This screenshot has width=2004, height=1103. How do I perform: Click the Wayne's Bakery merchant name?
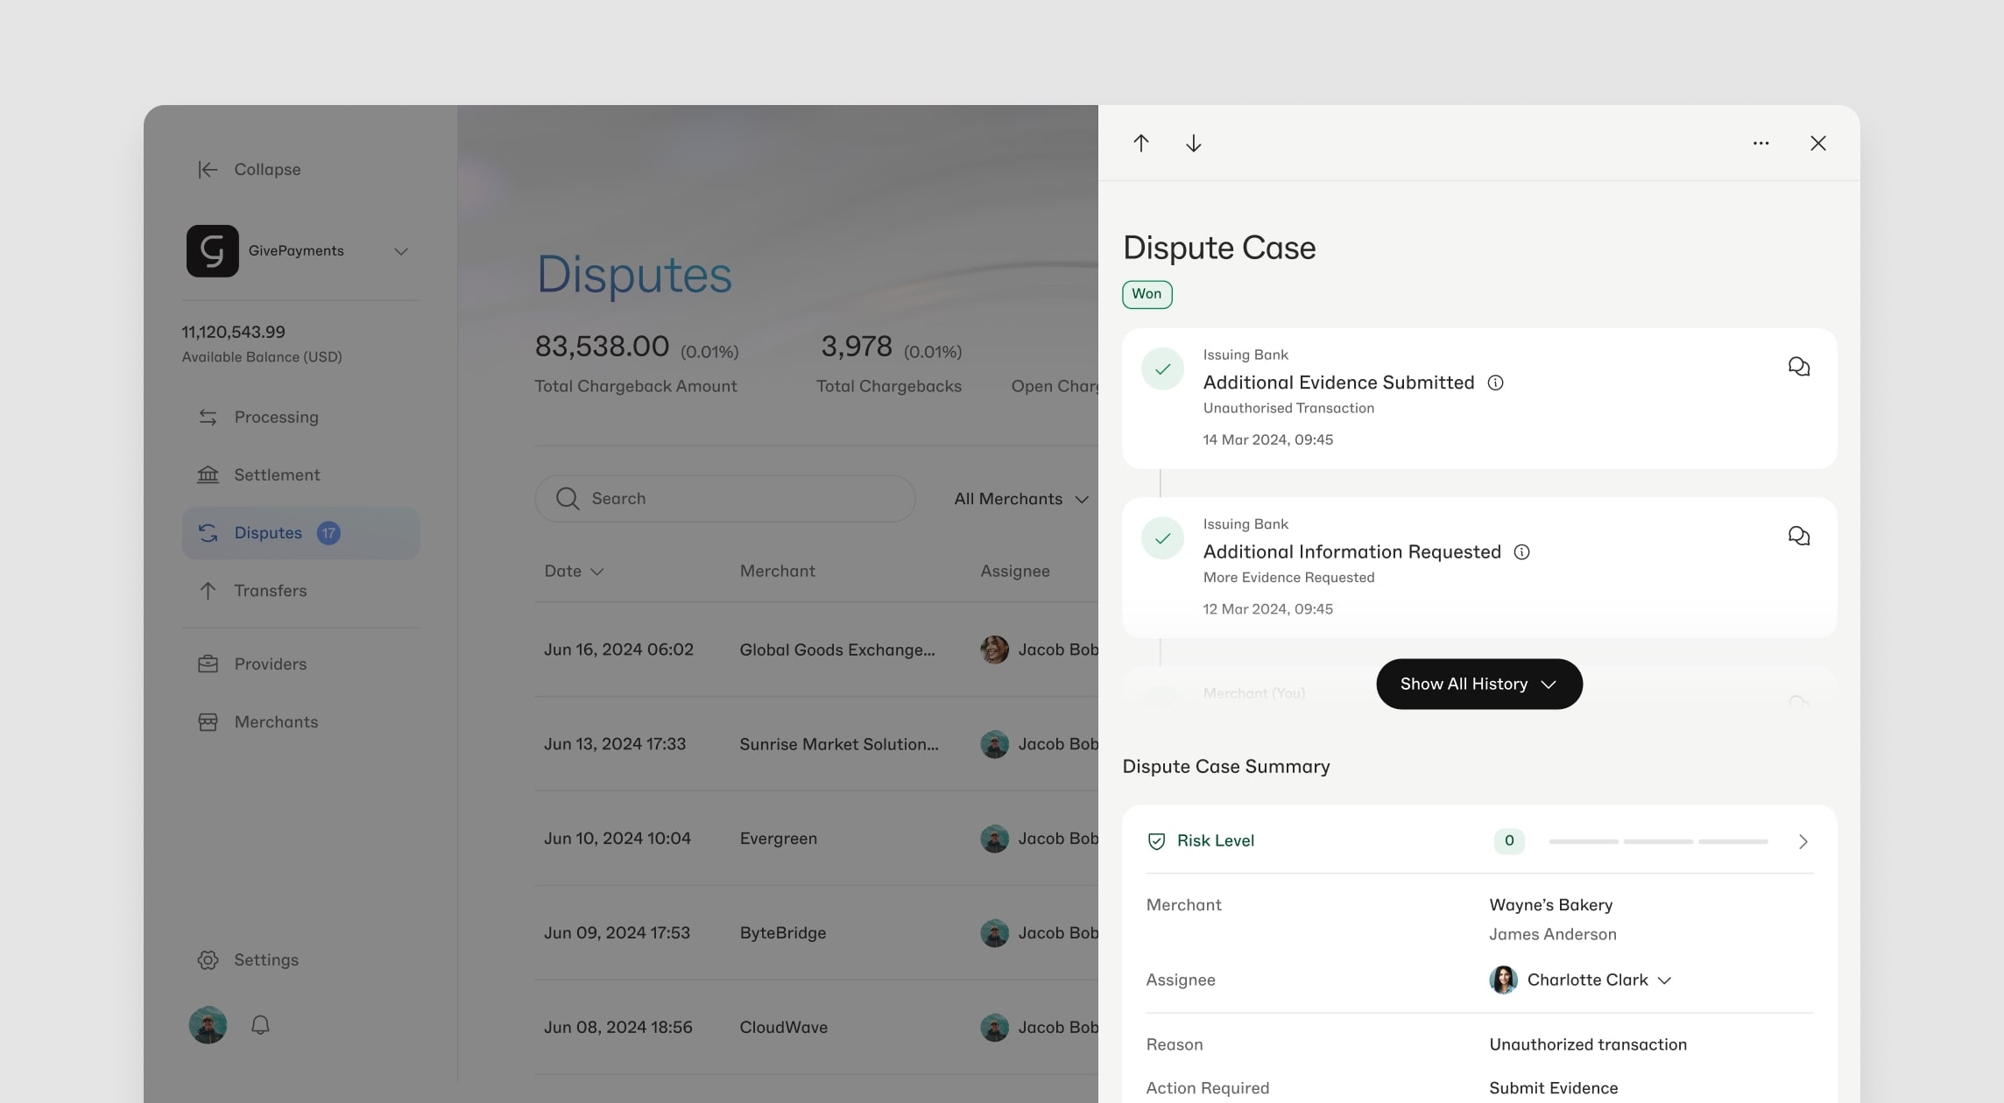coord(1550,905)
